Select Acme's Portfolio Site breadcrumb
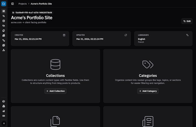The image size is (196, 127). [x=41, y=4]
